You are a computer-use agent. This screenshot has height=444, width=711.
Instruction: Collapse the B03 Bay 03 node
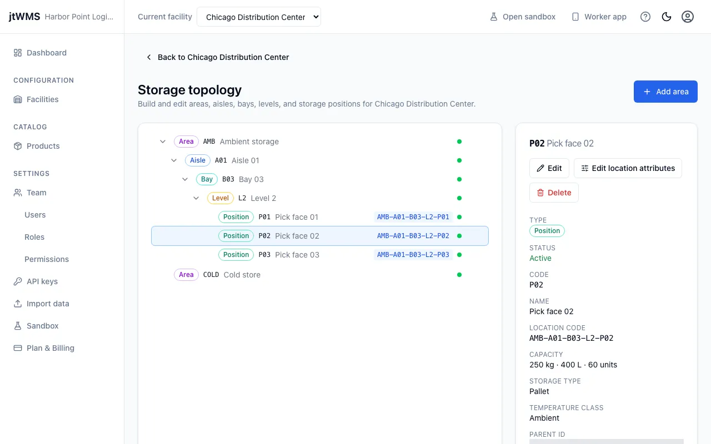pyautogui.click(x=185, y=179)
